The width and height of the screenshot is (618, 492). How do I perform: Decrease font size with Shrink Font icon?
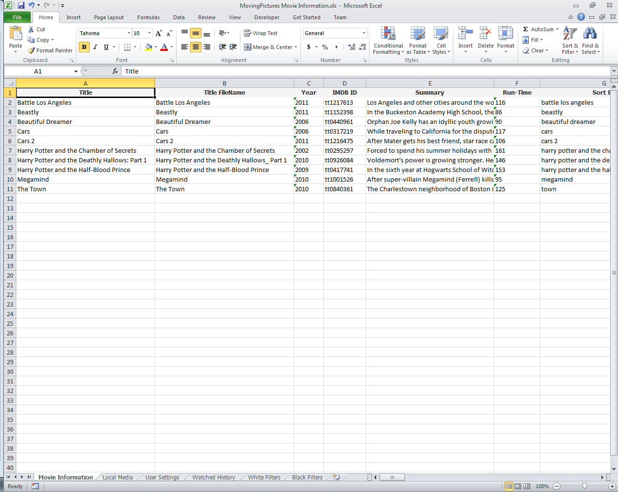point(168,33)
